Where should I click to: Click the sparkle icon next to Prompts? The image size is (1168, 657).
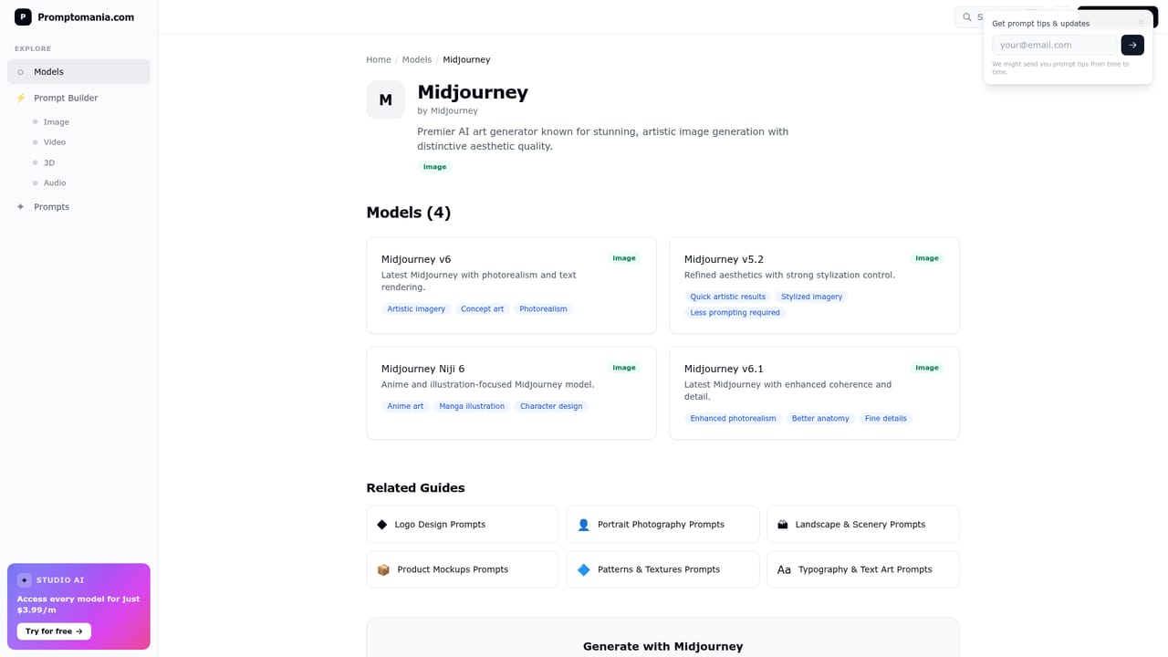coord(21,207)
